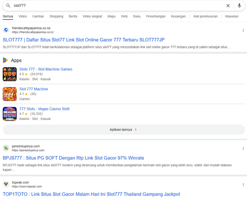Start voice search with the microphone icon

pos(239,5)
